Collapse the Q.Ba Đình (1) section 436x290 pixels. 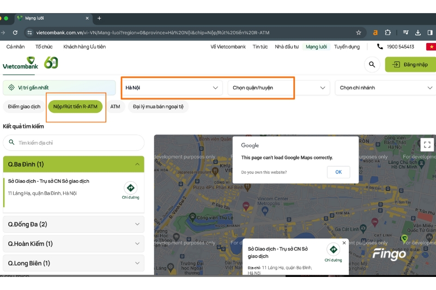[74, 164]
